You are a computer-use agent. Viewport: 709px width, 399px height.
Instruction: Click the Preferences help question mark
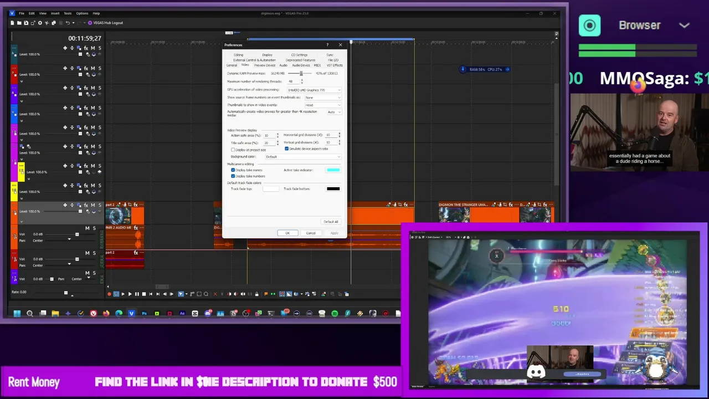point(327,45)
